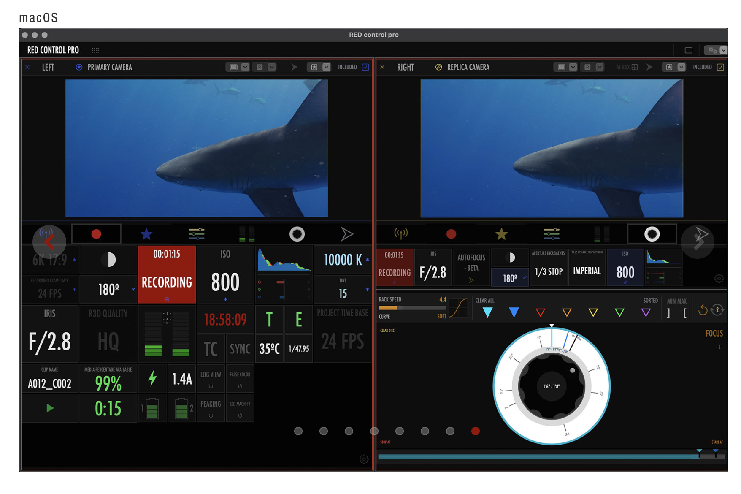
Task: Open the blue star favorites tab on left camera
Action: click(146, 234)
